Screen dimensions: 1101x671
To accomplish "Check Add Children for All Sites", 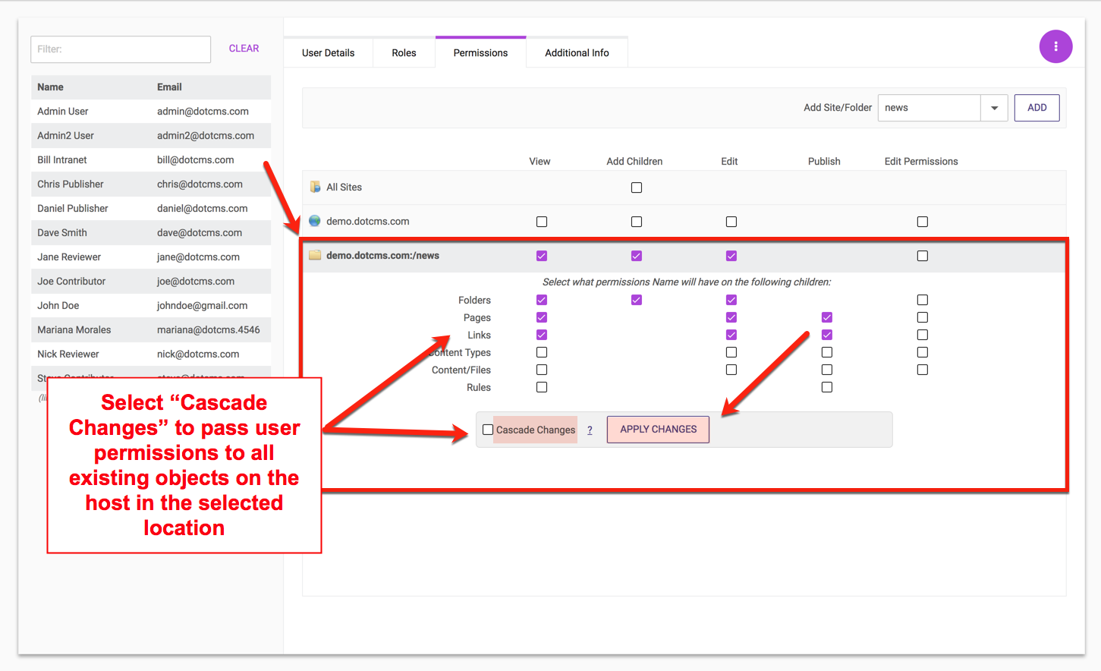I will [637, 187].
